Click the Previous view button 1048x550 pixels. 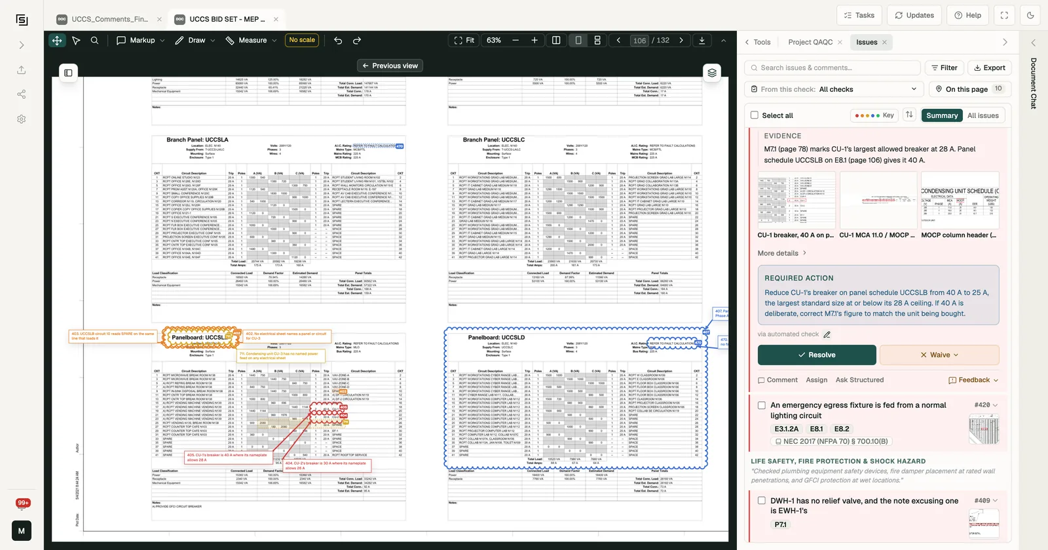coord(390,66)
